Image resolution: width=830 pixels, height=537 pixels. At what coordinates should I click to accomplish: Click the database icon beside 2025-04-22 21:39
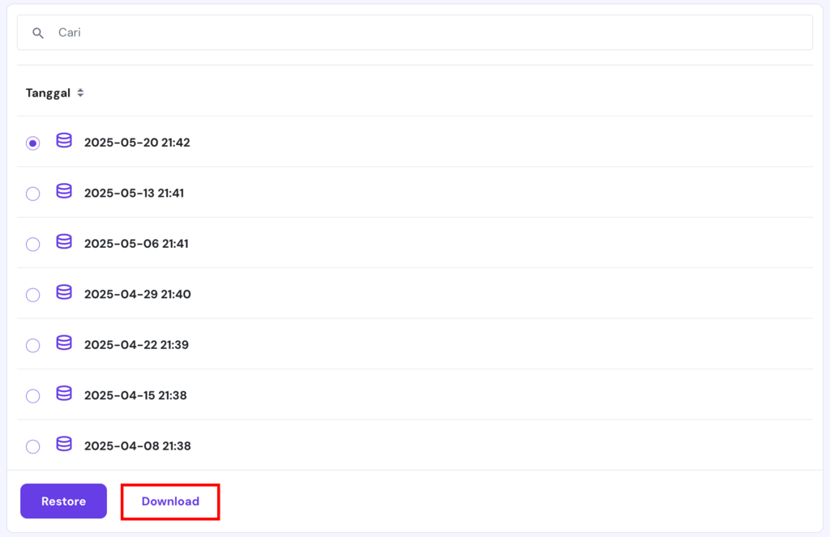[x=63, y=343]
